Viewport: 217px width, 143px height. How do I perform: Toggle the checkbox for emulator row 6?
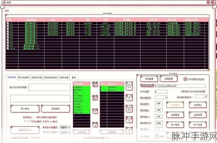pyautogui.click(x=8, y=37)
